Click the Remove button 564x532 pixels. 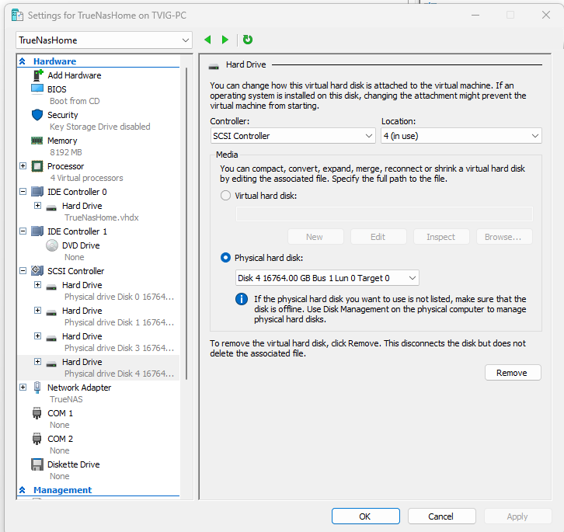(513, 373)
